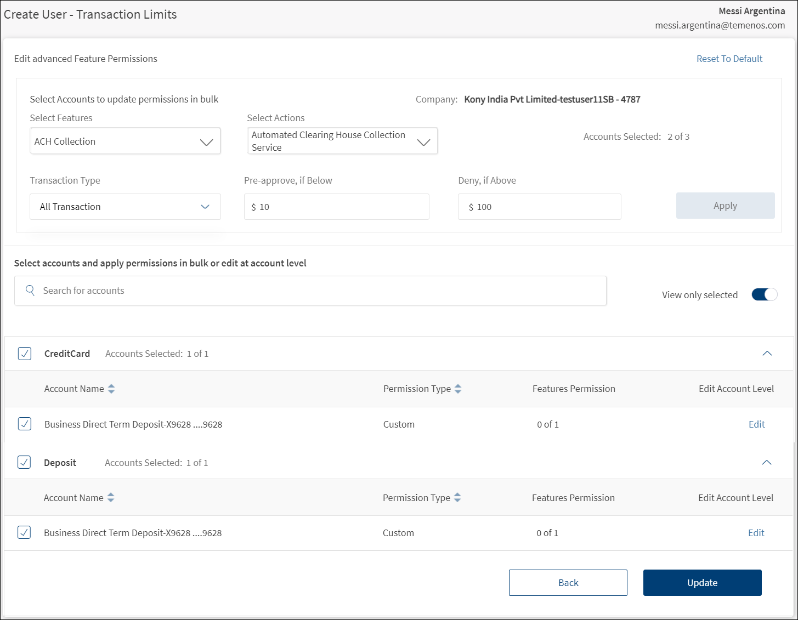Open the All Transaction type dropdown
This screenshot has width=798, height=620.
click(125, 207)
